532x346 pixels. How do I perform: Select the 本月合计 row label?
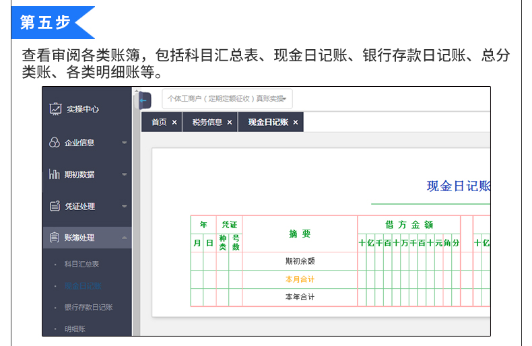300,279
